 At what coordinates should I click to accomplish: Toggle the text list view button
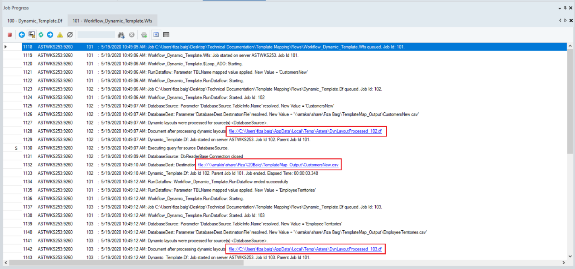156,35
